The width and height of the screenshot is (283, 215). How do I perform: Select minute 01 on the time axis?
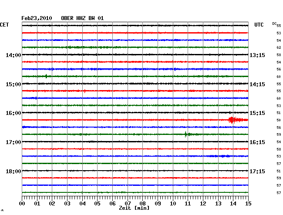[x=37, y=203]
